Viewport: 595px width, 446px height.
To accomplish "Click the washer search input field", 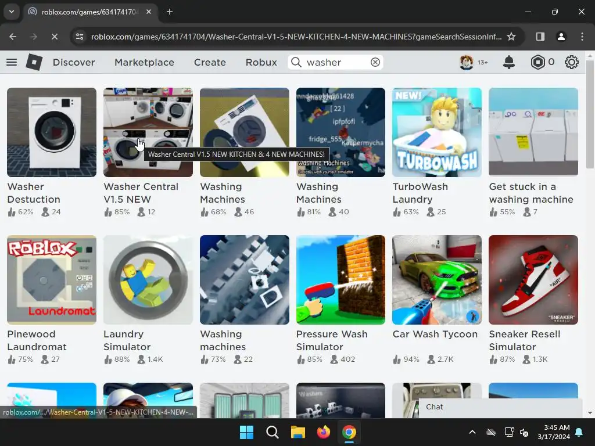I will [x=336, y=62].
